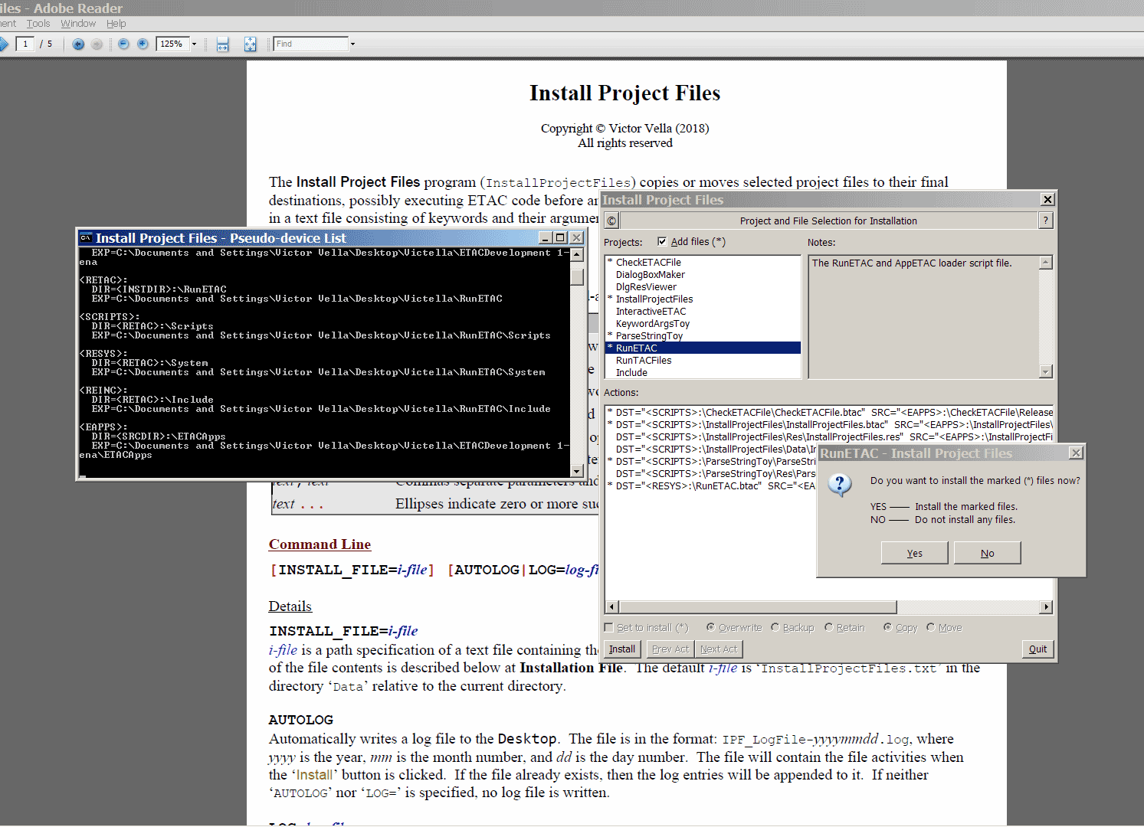Expand the Find box dropdown arrow
Image resolution: width=1144 pixels, height=827 pixels.
[352, 44]
